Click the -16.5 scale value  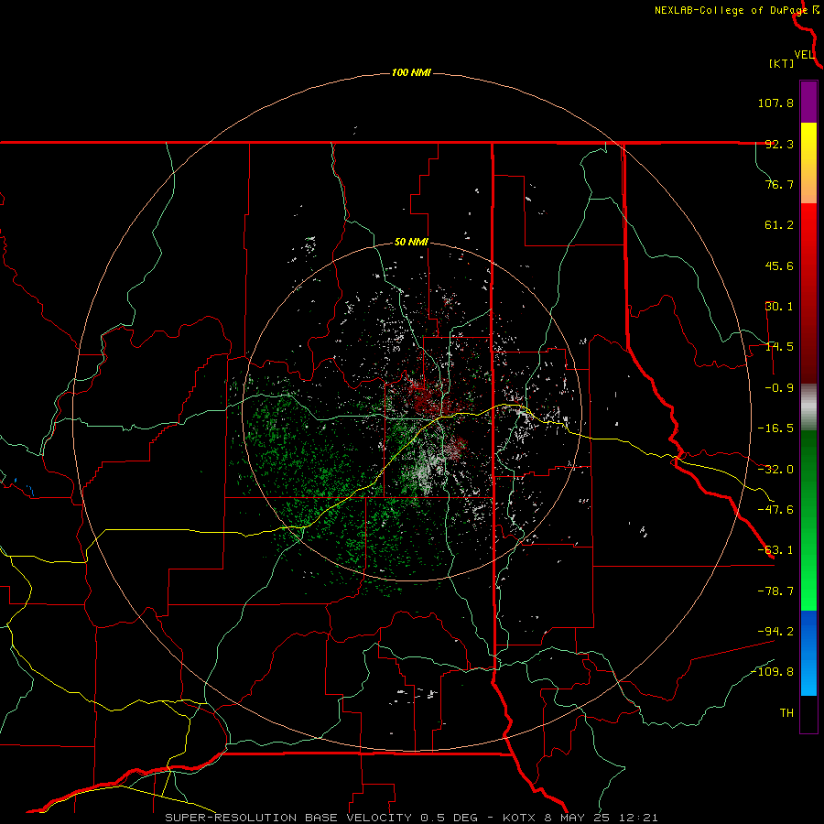pos(775,428)
